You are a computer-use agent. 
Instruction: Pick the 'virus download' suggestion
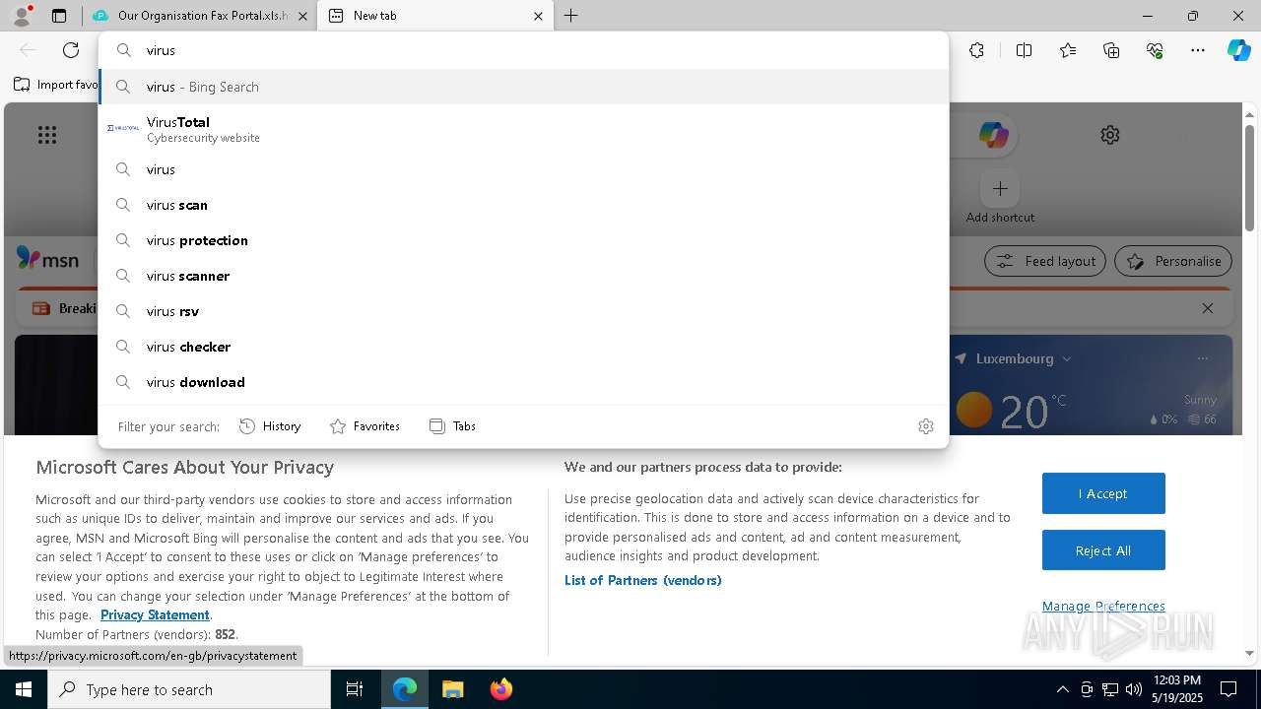tap(523, 382)
